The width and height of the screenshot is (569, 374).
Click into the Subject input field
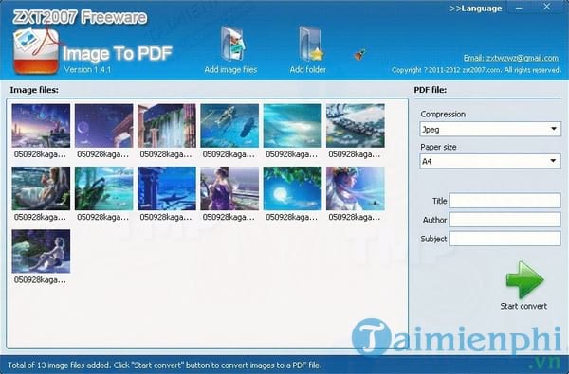tap(505, 239)
